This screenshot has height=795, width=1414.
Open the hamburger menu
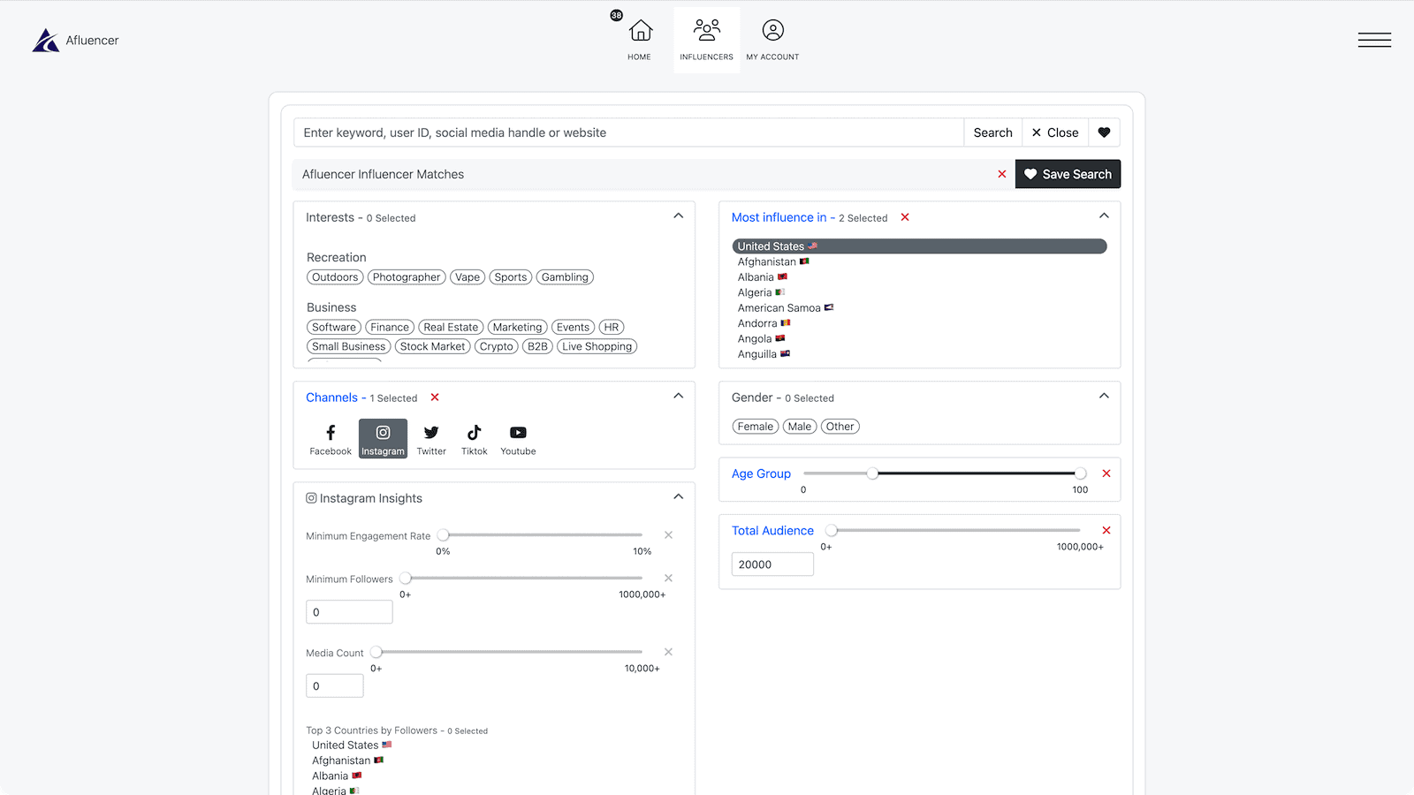coord(1374,40)
